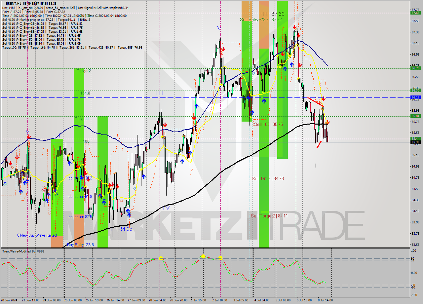Click the green 86.30 price tag on axis
The image size is (423, 304).
[x=415, y=90]
